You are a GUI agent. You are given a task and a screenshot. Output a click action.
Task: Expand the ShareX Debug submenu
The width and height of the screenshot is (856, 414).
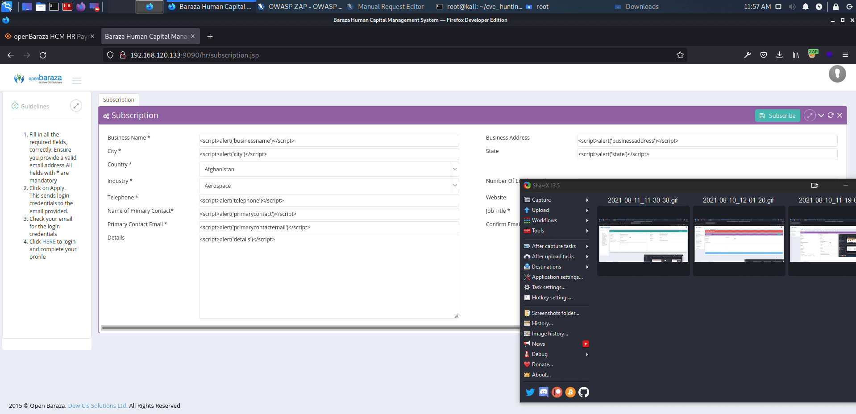(556, 354)
